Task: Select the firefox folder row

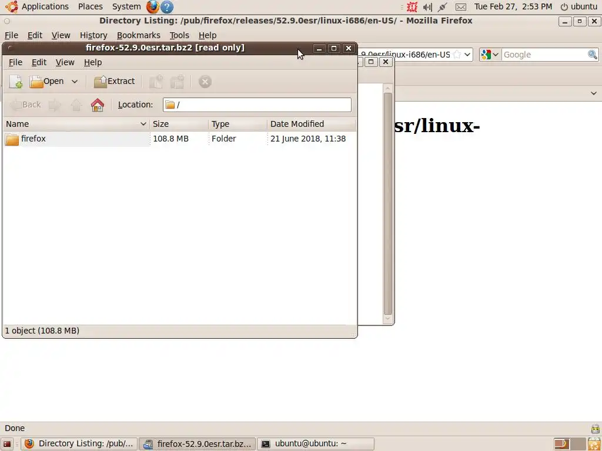Action: tap(180, 139)
